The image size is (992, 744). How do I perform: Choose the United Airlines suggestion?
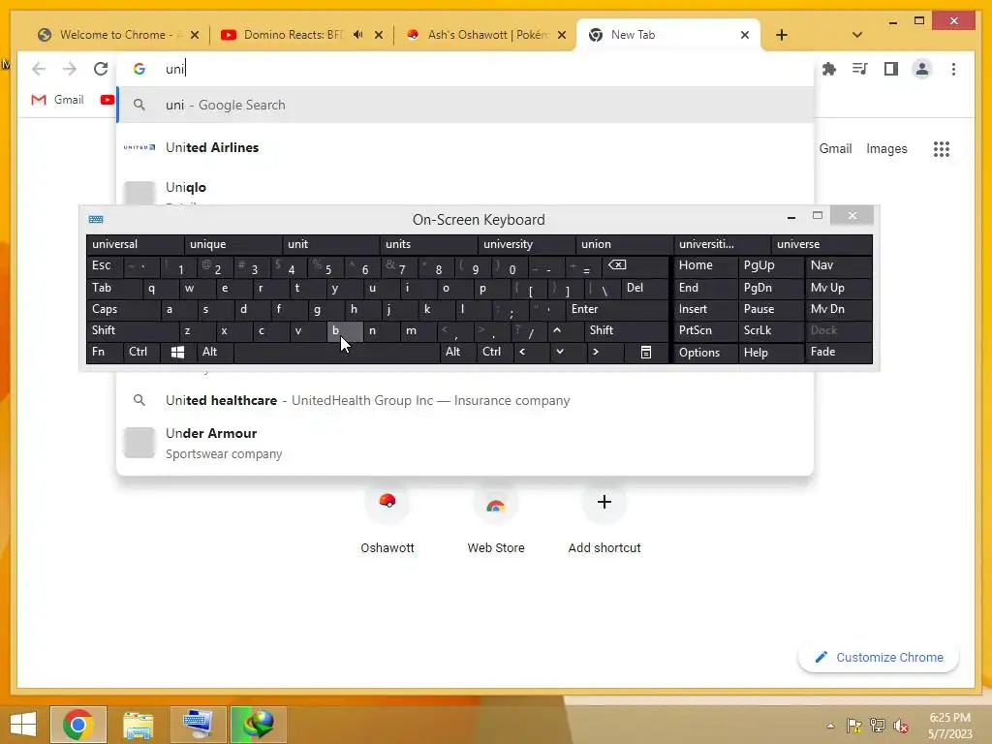[x=465, y=147]
